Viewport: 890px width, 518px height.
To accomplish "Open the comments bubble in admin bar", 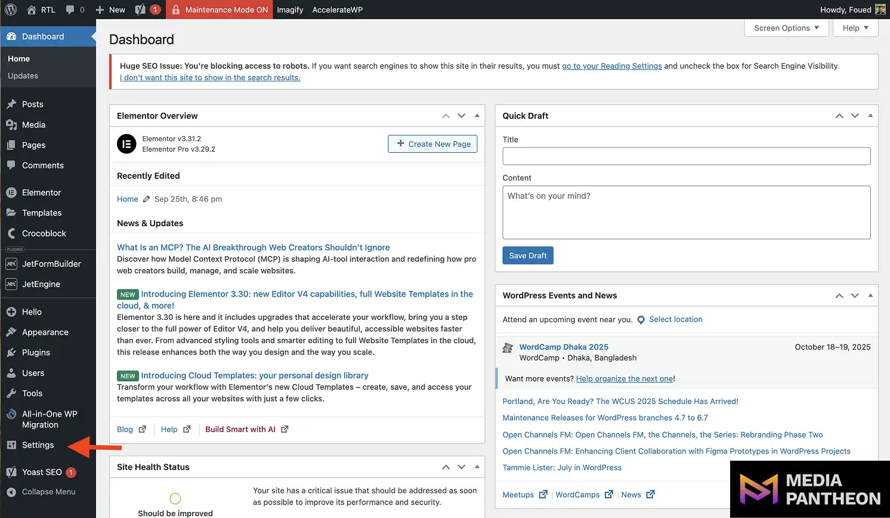I will tap(70, 10).
